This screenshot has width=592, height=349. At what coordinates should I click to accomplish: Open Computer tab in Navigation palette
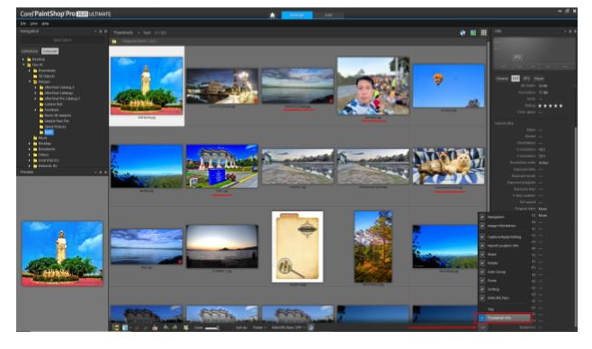pos(49,51)
